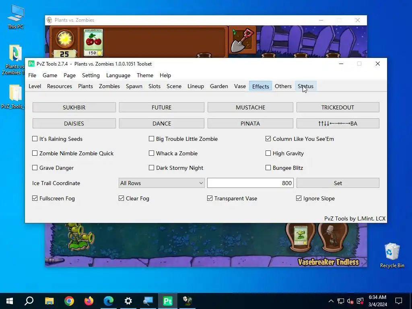Switch to the Resources tab
Image resolution: width=412 pixels, height=309 pixels.
pyautogui.click(x=60, y=86)
